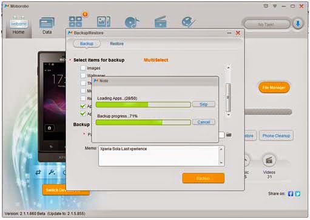
Task: Click the backup list scroll-up arrow
Action: [x=228, y=68]
